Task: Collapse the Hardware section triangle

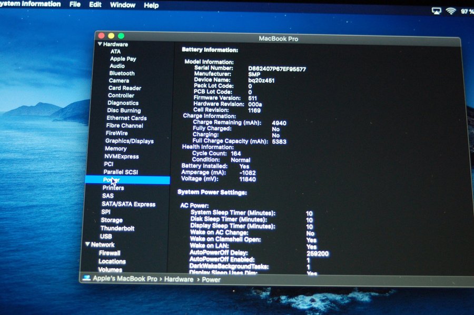Action: click(x=100, y=44)
